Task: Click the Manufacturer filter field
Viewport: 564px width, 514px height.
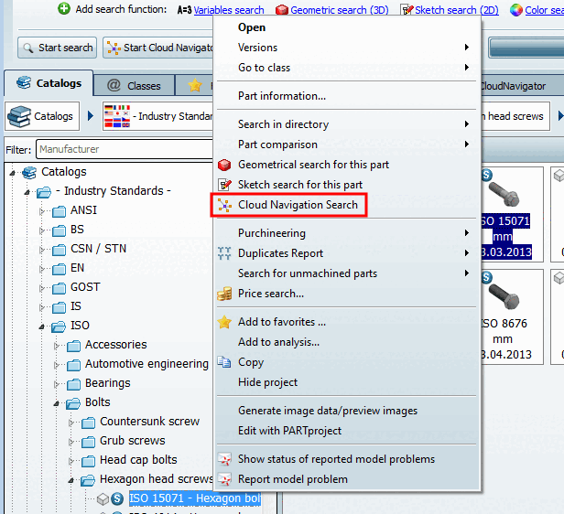Action: [x=125, y=149]
